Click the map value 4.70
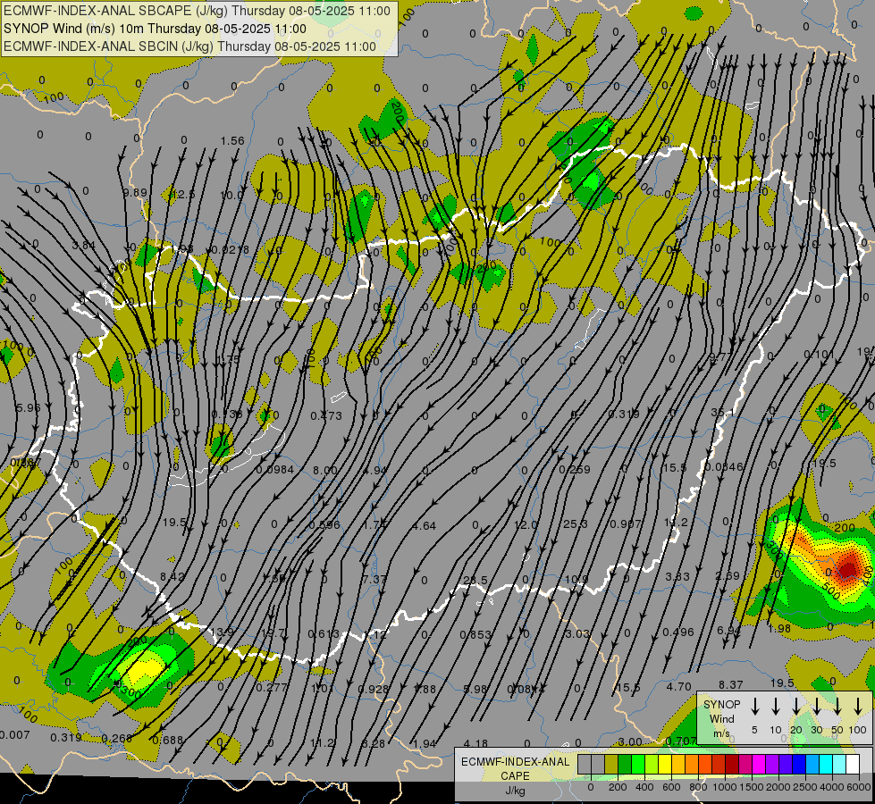This screenshot has width=875, height=804. 679,687
